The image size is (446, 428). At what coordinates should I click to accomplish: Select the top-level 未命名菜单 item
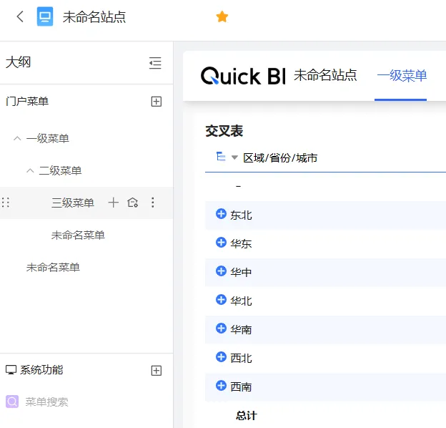coord(53,267)
